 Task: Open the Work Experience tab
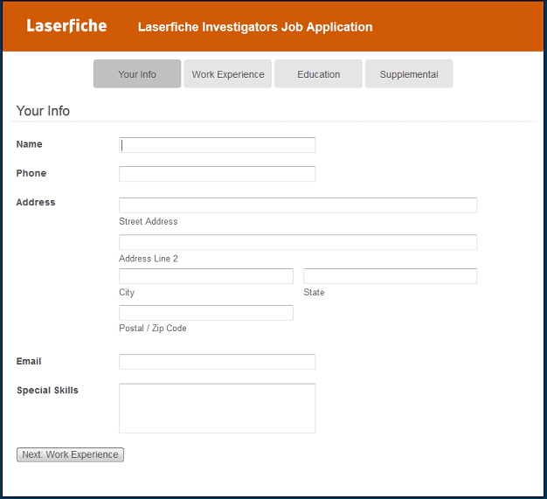(x=228, y=73)
